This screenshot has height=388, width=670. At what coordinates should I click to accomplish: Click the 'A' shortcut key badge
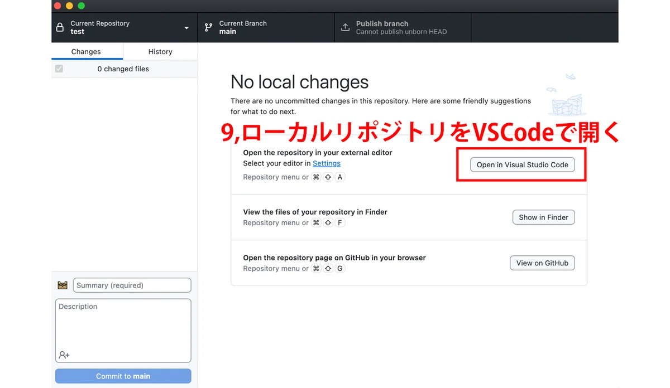(340, 177)
